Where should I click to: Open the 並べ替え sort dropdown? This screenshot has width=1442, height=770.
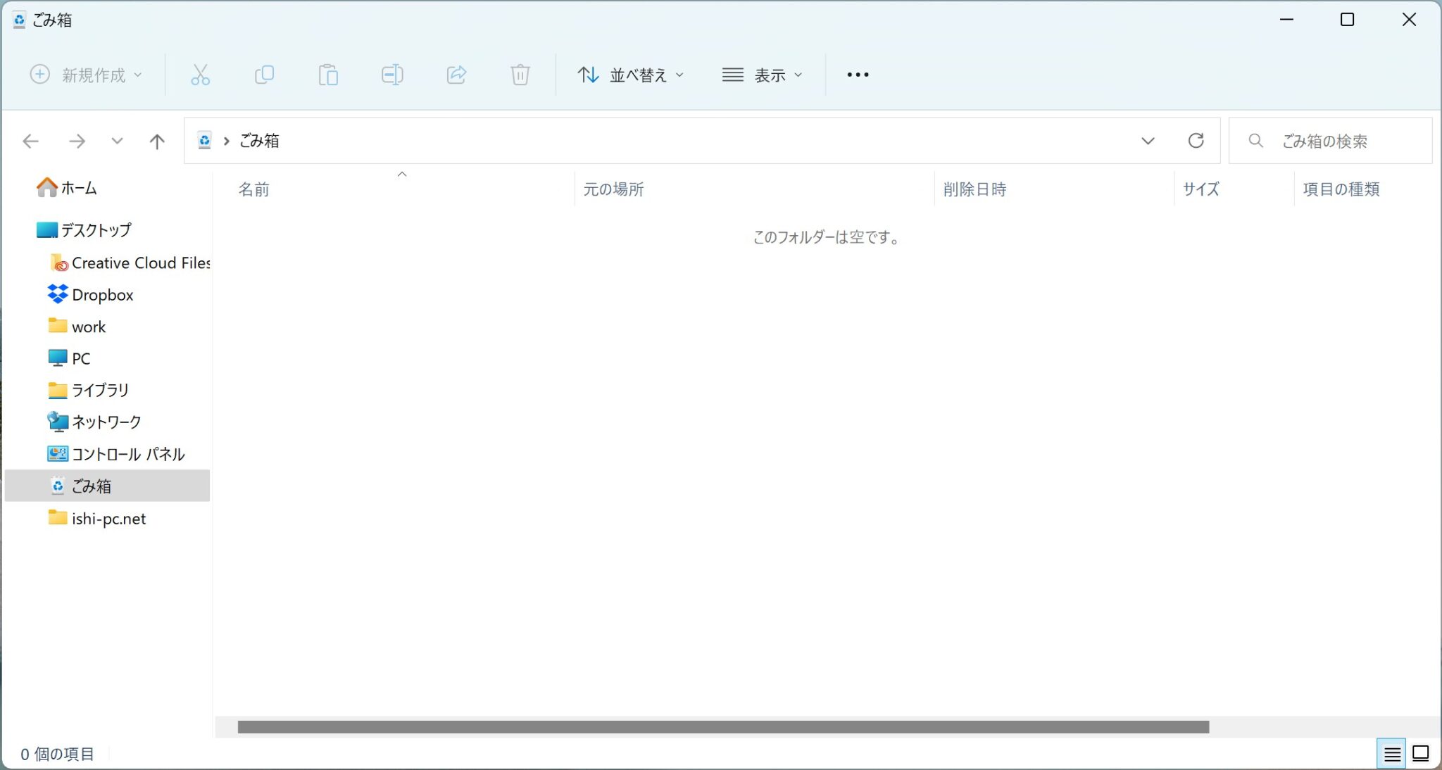[630, 75]
